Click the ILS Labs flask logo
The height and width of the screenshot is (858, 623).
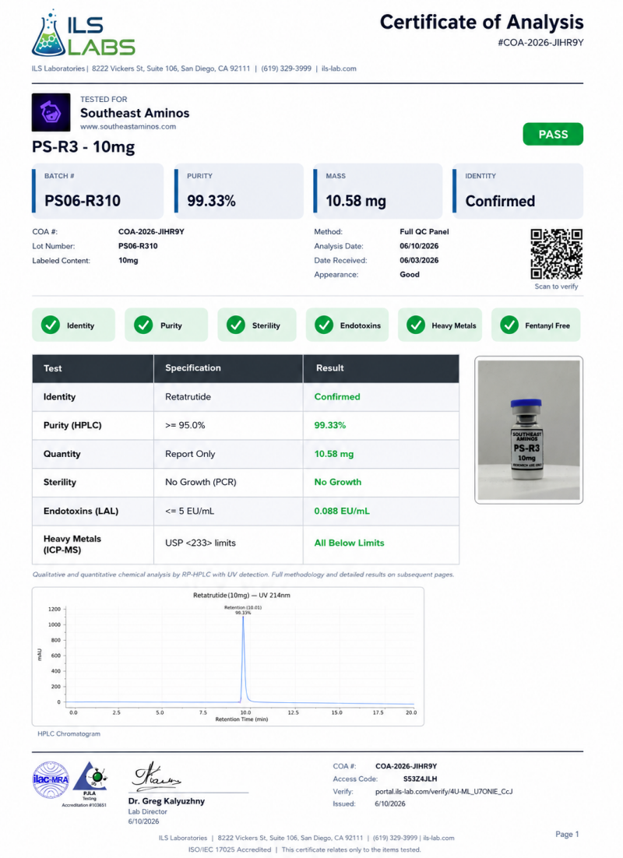click(83, 33)
